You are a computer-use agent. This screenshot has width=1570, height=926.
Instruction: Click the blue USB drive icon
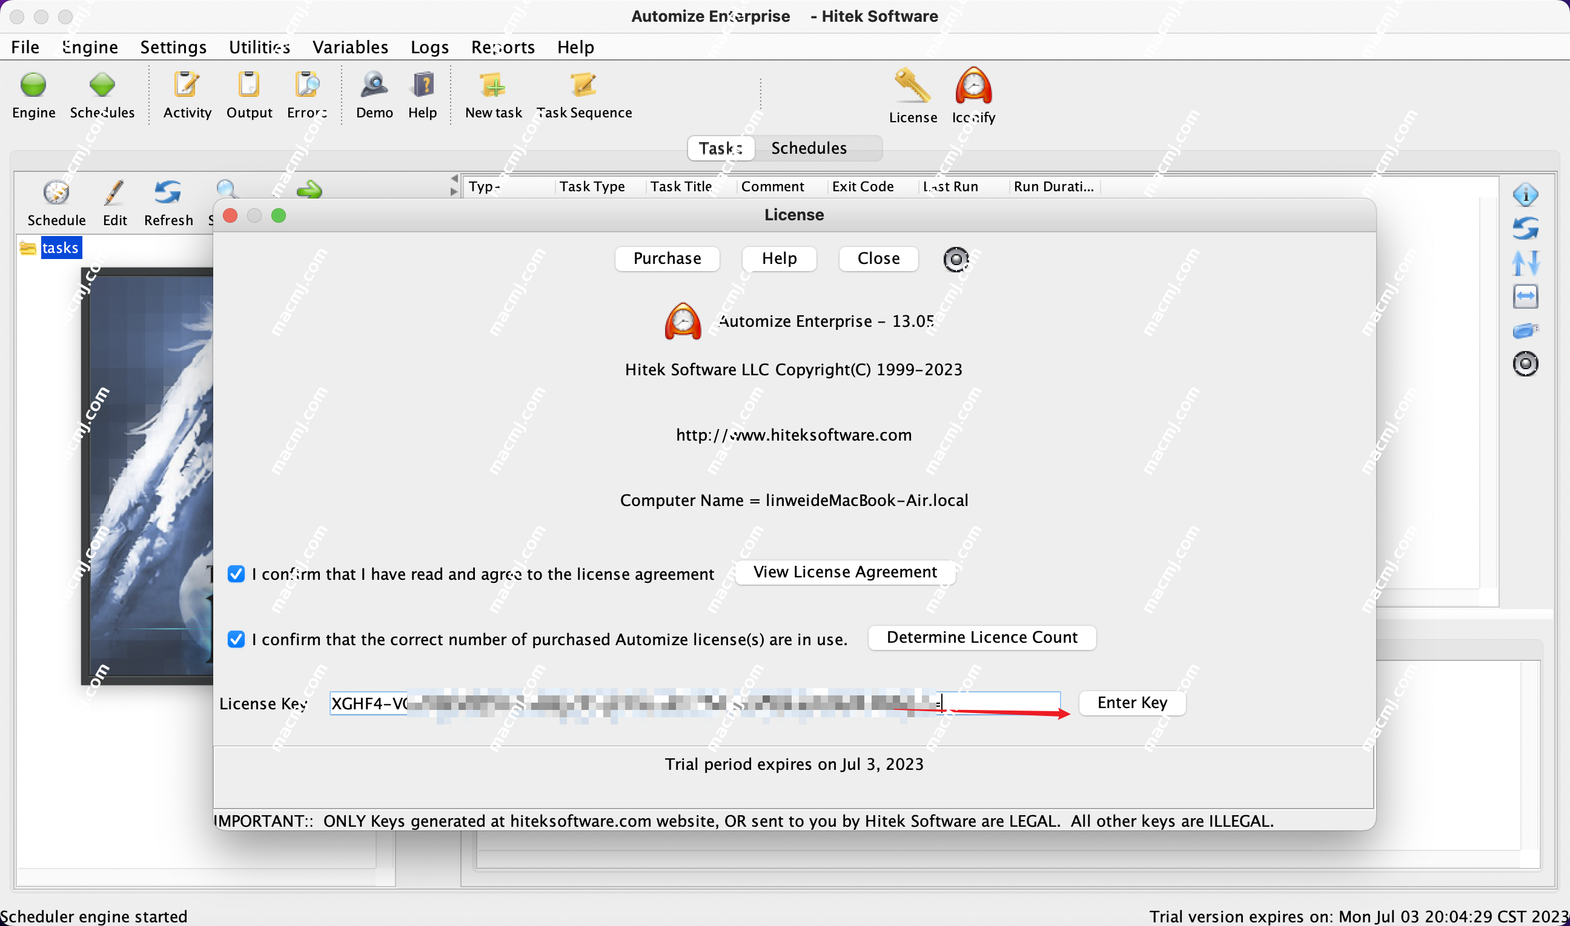click(x=1525, y=330)
